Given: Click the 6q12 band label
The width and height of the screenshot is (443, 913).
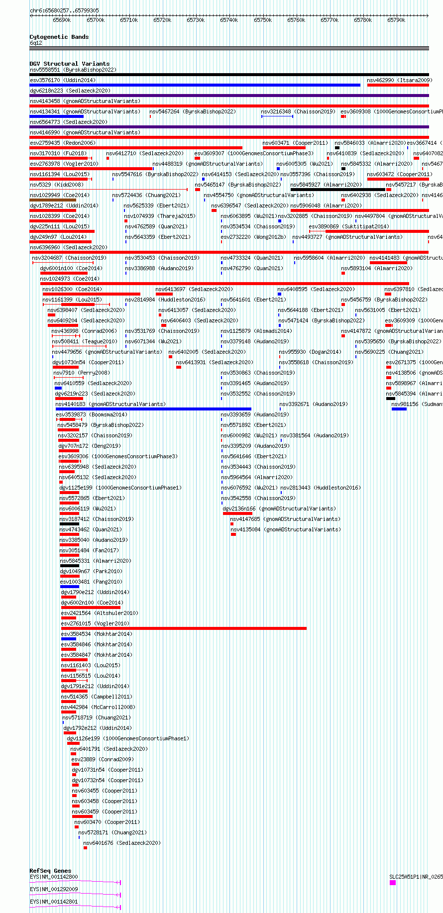Looking at the screenshot, I should (36, 43).
